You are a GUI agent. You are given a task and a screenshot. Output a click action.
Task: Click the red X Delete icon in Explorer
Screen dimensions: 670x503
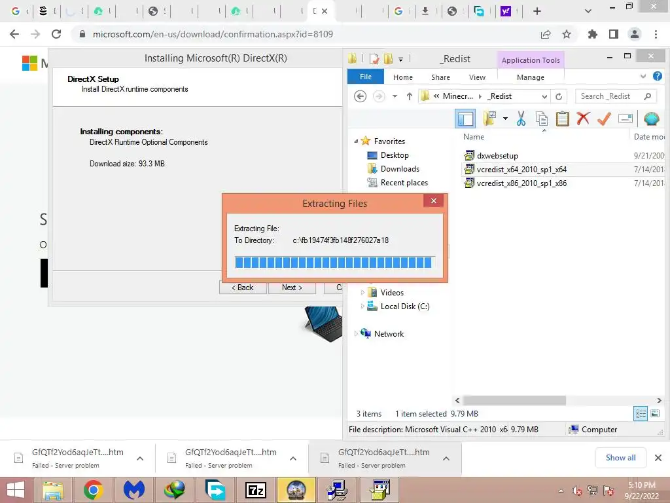coord(583,119)
